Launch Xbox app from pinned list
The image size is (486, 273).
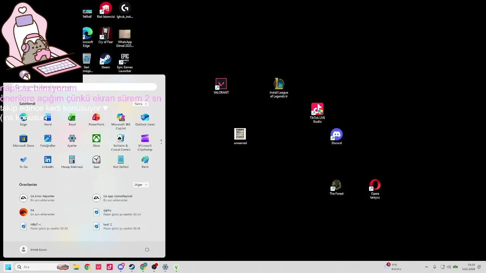click(96, 141)
